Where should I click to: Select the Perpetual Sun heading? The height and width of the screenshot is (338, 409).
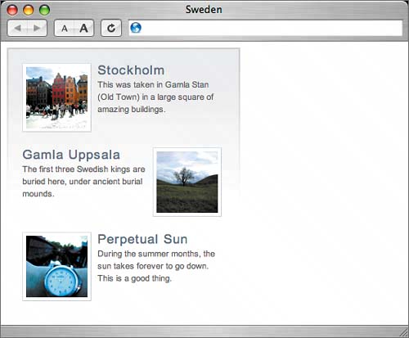click(142, 239)
